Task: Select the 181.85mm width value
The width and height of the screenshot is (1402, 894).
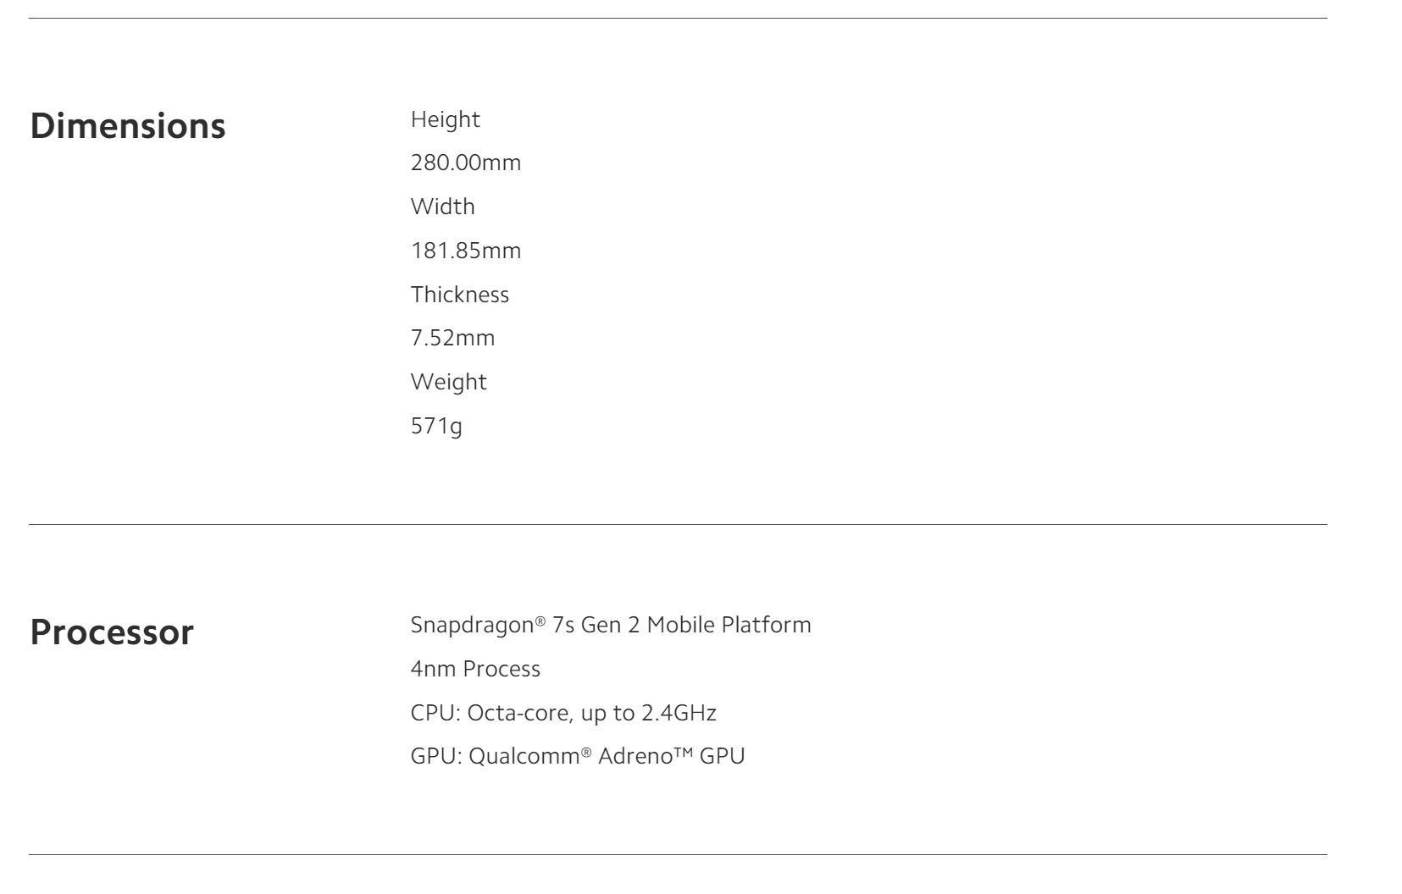Action: tap(465, 251)
